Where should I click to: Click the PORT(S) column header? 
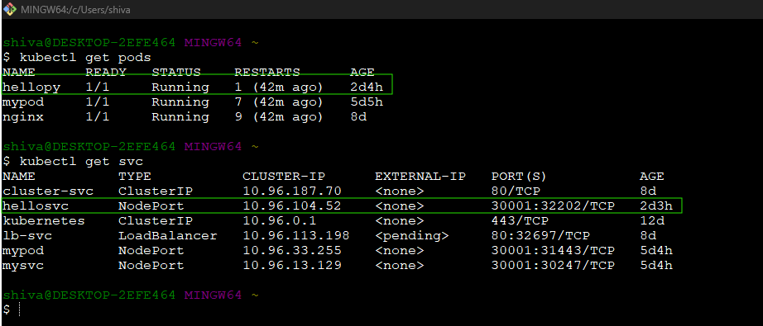(x=519, y=176)
